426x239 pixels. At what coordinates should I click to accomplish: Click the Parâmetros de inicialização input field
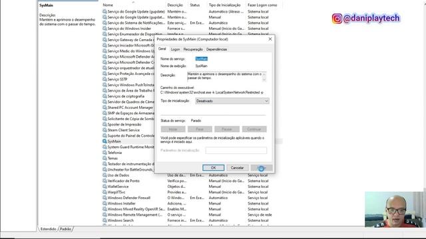pos(236,151)
